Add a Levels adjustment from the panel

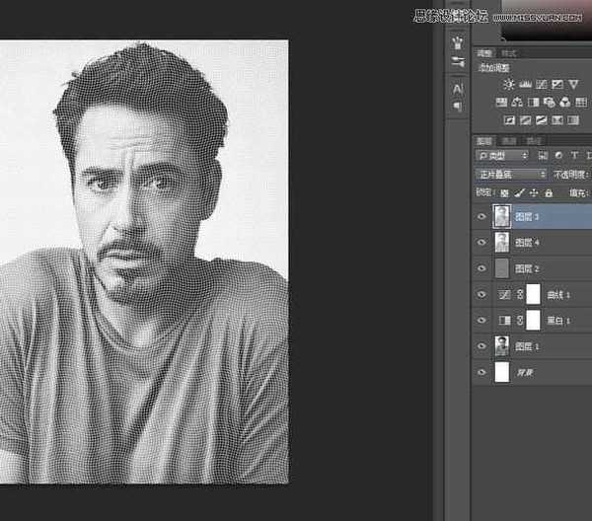point(525,85)
